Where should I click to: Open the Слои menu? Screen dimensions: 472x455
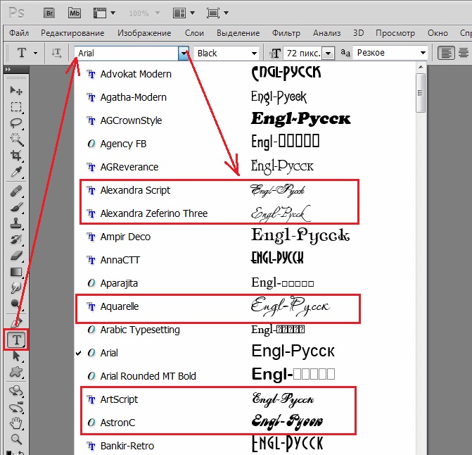(x=194, y=33)
